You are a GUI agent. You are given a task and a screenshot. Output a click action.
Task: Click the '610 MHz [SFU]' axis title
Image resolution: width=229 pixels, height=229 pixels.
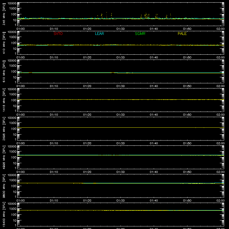[4, 72]
